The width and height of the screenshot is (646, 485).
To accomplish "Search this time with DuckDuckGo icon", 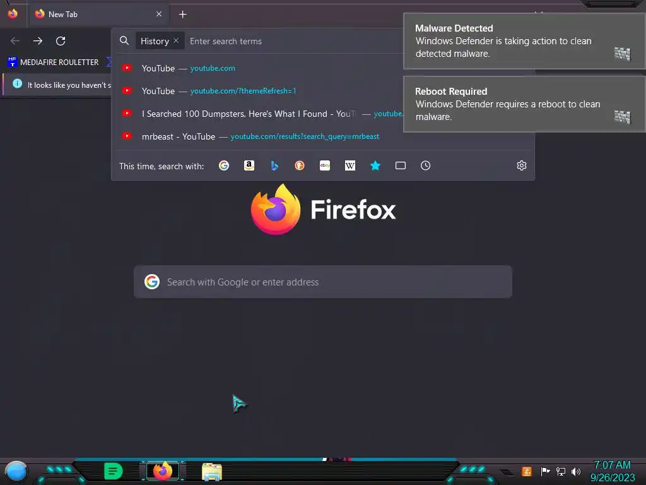I will click(300, 166).
